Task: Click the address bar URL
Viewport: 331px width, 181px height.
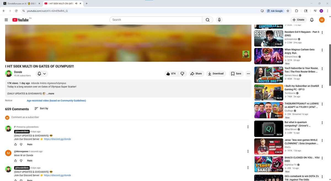Action: click(47, 11)
